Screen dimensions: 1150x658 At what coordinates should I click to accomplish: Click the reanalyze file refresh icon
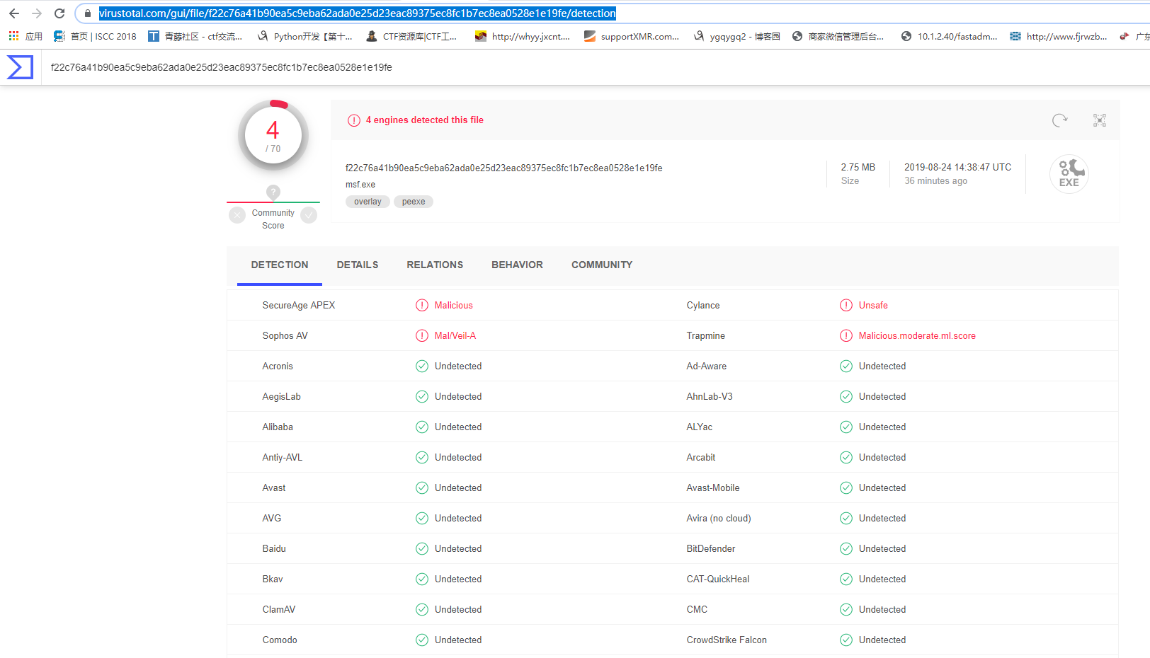pos(1059,120)
